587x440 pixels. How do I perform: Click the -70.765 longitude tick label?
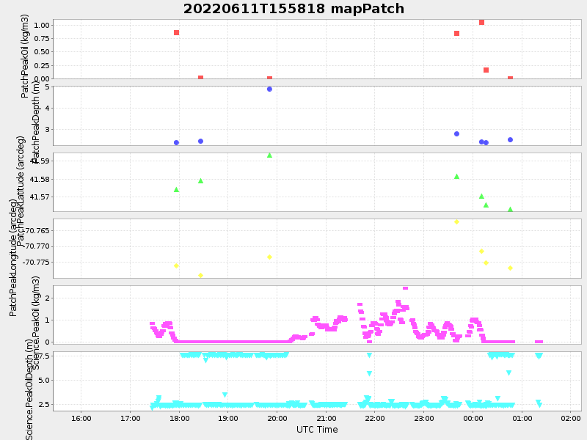click(36, 230)
